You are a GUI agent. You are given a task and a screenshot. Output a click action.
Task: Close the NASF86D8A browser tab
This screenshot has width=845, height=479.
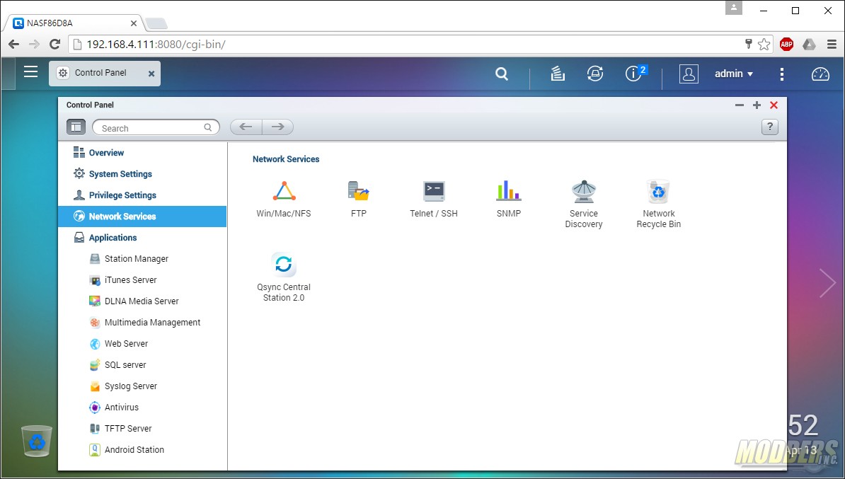[x=134, y=24]
